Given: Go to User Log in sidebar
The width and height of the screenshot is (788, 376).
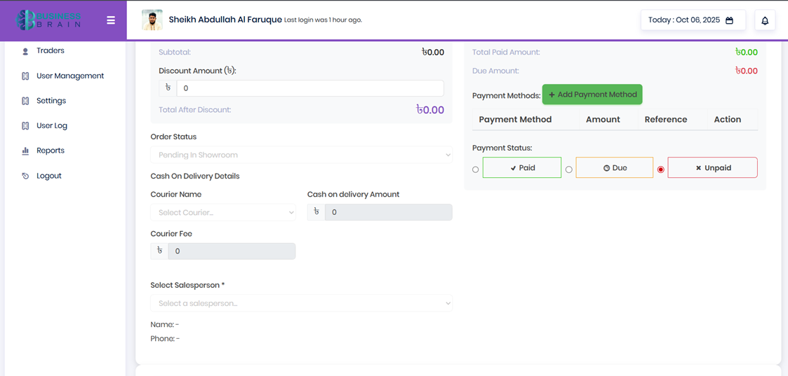Looking at the screenshot, I should pyautogui.click(x=52, y=126).
